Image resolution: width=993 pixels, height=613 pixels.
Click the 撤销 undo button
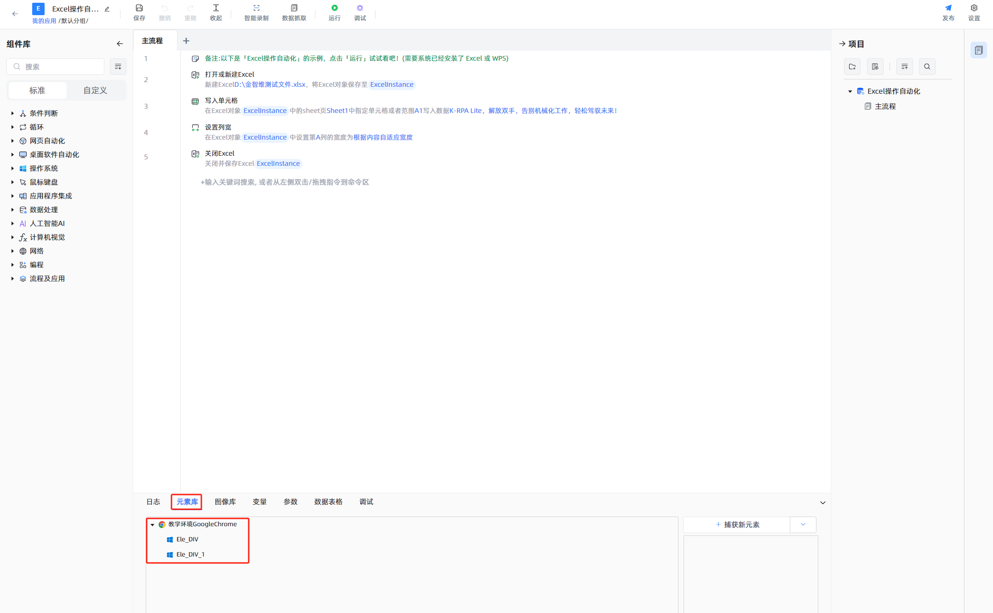point(165,12)
